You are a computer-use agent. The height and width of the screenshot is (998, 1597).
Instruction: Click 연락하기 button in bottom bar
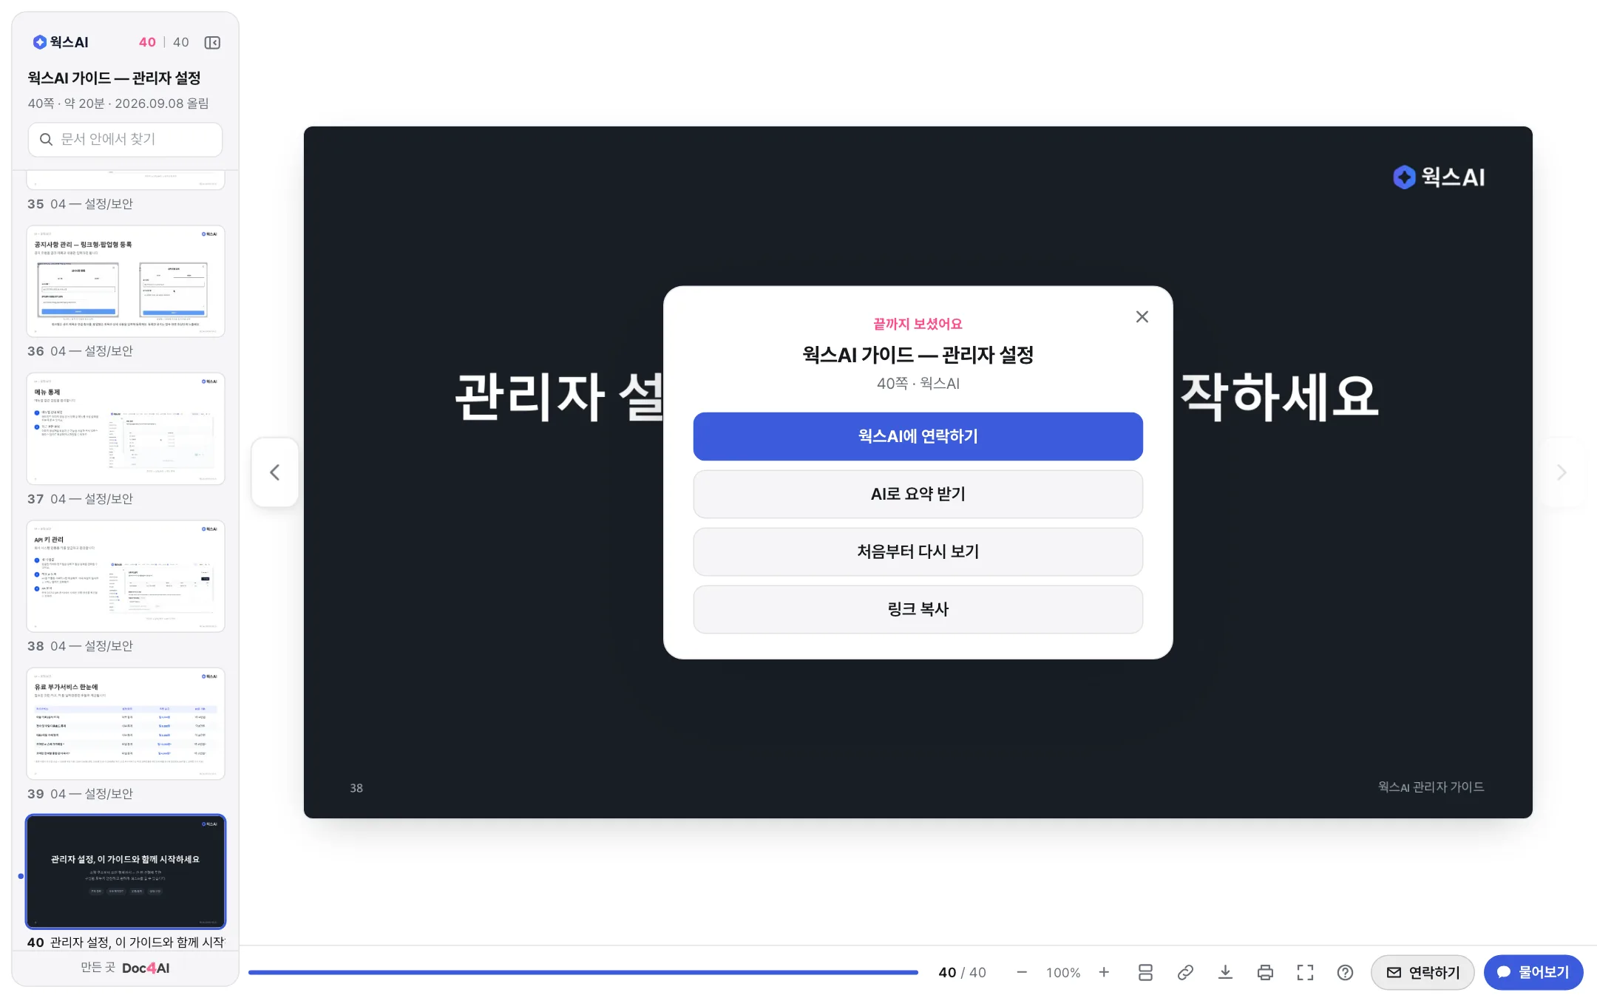click(x=1423, y=973)
